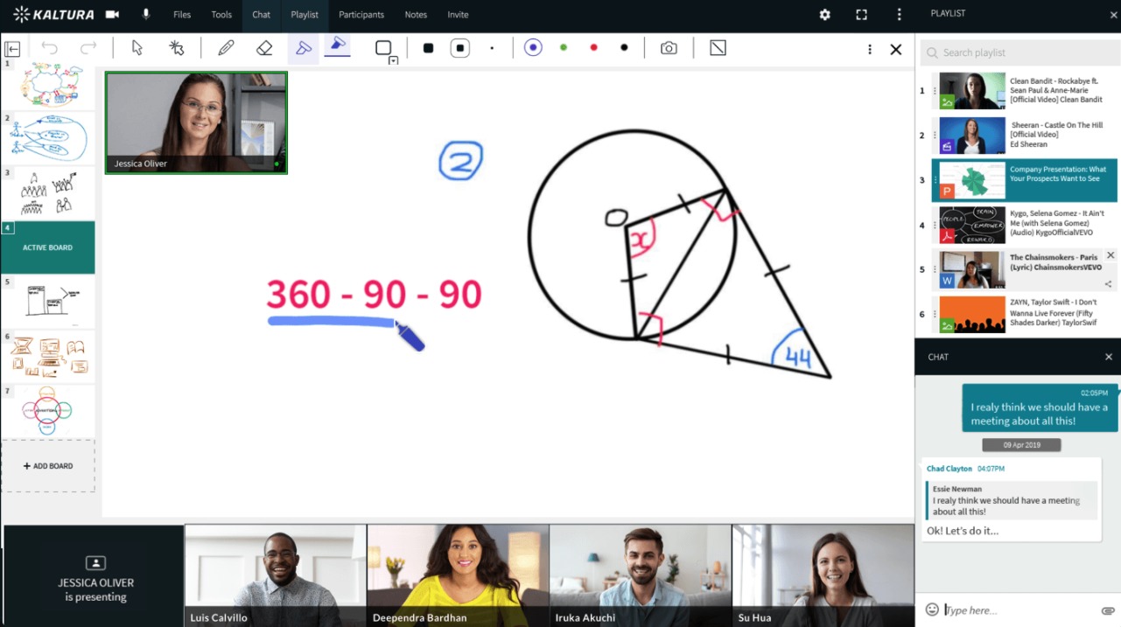Click the Add Board button
The height and width of the screenshot is (627, 1121).
[48, 465]
